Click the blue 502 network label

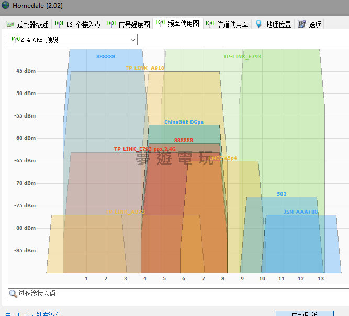click(x=282, y=194)
